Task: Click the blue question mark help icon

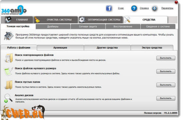Action: [134, 8]
